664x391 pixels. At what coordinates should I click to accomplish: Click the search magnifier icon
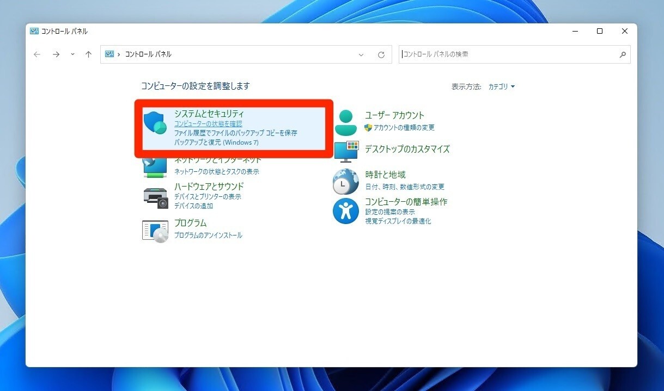(623, 54)
